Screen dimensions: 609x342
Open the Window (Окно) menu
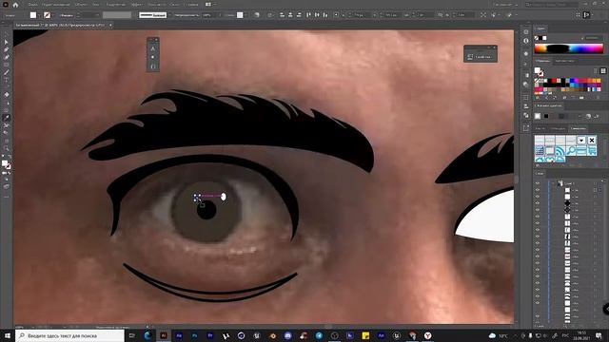coord(175,5)
